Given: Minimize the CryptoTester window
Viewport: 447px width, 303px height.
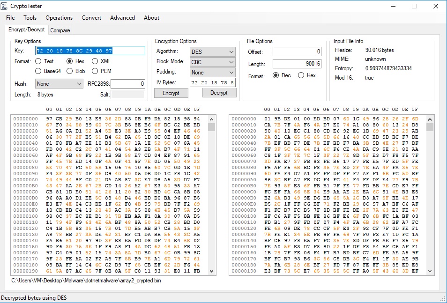Looking at the screenshot, I should pyautogui.click(x=393, y=6).
